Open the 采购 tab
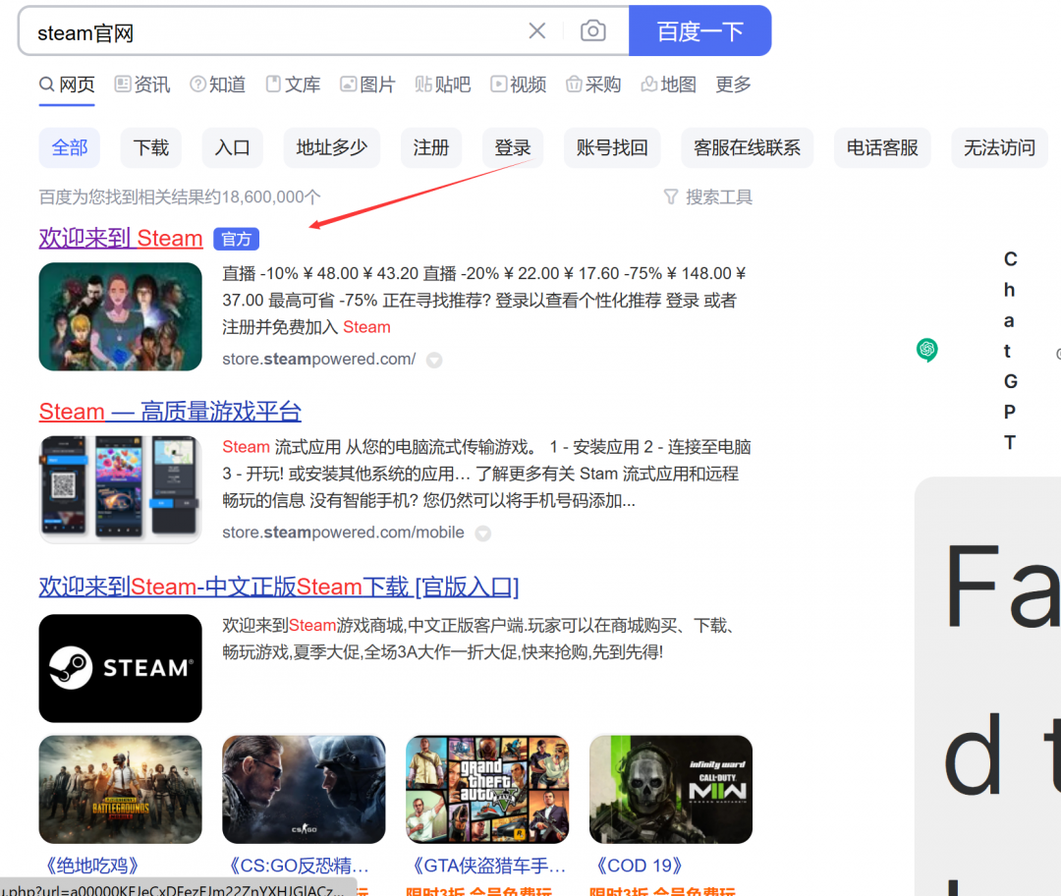Screen dimensions: 1061x896 pos(593,84)
